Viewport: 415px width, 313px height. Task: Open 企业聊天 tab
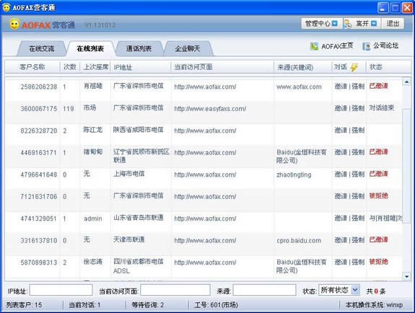point(188,49)
